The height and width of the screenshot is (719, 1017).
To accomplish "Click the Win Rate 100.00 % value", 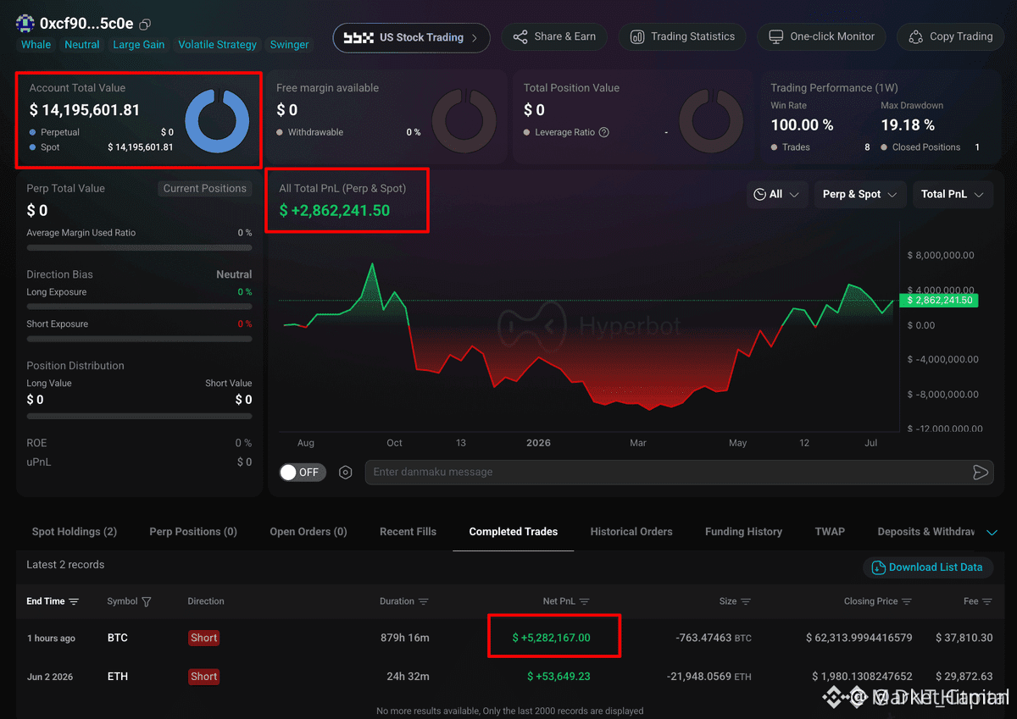I will [x=802, y=125].
